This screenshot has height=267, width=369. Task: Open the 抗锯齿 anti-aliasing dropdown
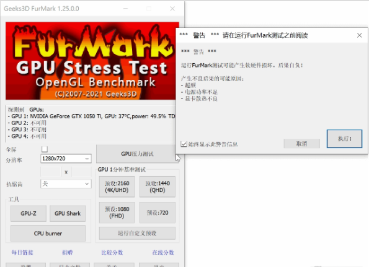point(66,184)
